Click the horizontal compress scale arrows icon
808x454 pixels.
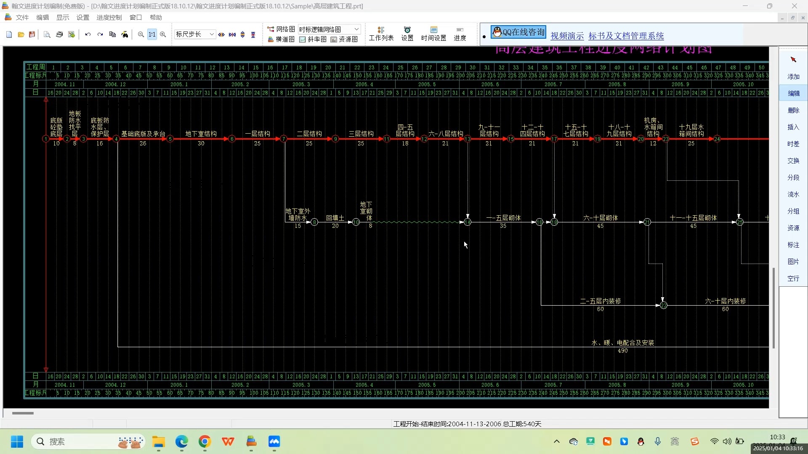pyautogui.click(x=232, y=34)
